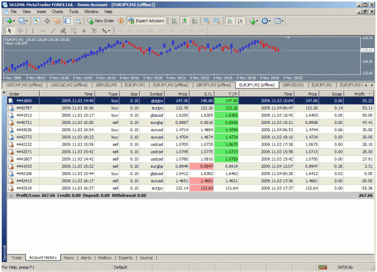Click the 135.02 current price label
This screenshot has width=377, height=272.
pyautogui.click(x=367, y=51)
